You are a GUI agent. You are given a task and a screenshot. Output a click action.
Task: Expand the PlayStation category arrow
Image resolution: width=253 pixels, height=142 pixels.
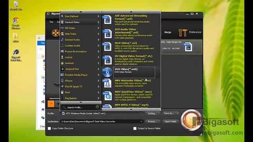tap(98, 98)
